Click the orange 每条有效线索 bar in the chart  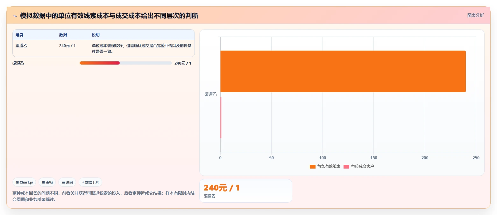pyautogui.click(x=343, y=71)
